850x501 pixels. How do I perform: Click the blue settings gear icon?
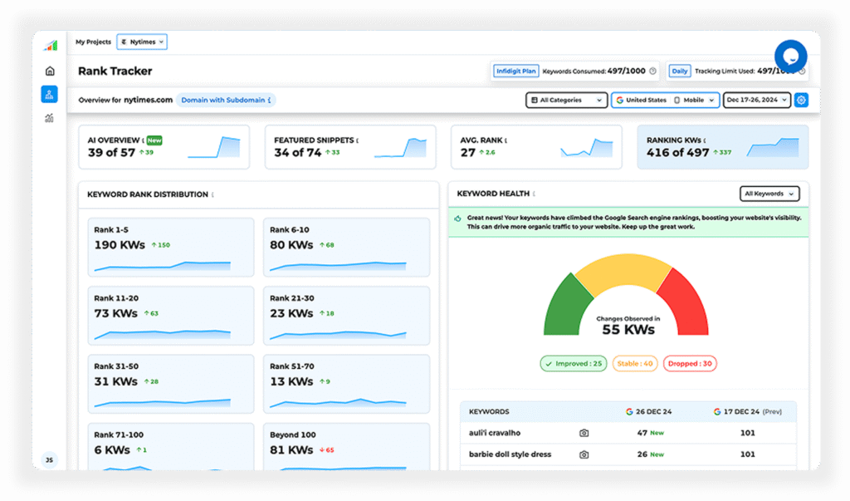click(801, 101)
